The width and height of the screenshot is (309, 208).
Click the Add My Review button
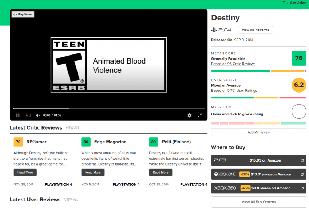tap(258, 132)
